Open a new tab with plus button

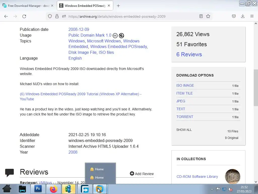(118, 6)
